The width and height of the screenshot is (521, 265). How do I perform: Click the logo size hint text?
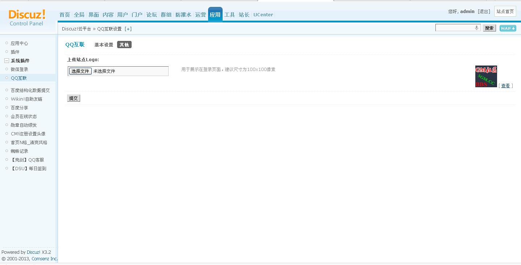[x=228, y=70]
